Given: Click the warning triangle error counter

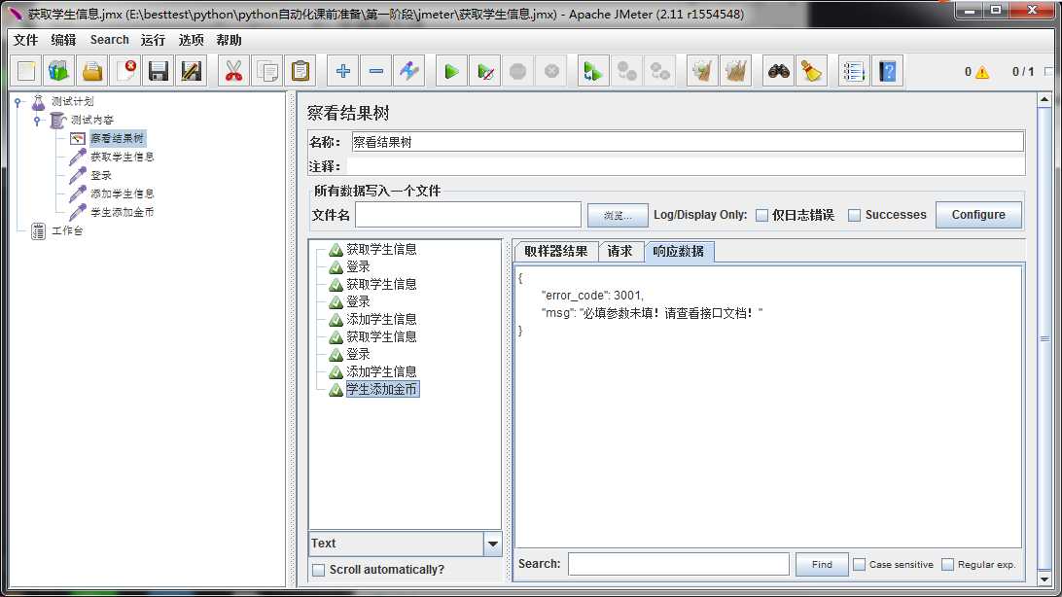Looking at the screenshot, I should tap(982, 72).
